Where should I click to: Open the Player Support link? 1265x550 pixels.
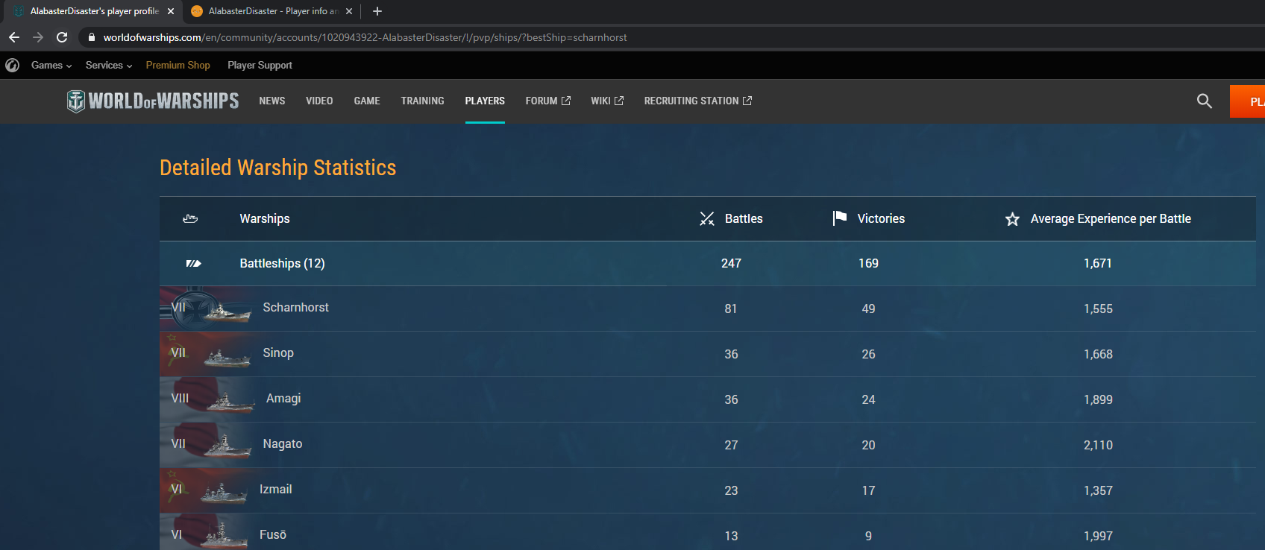coord(260,66)
